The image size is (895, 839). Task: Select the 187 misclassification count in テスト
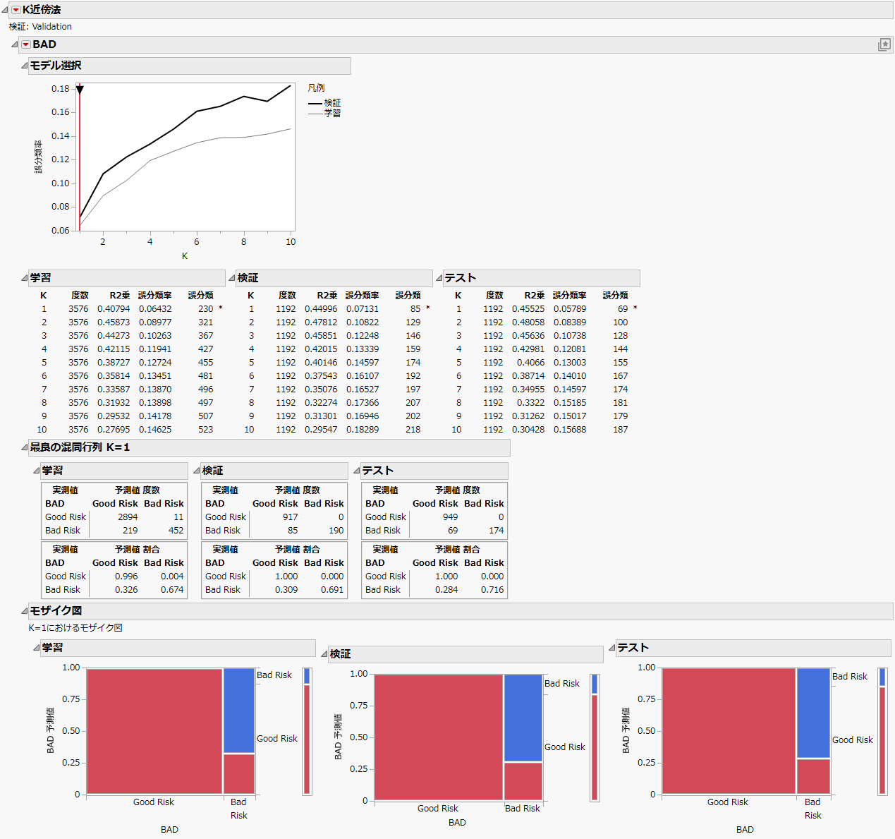(x=621, y=430)
